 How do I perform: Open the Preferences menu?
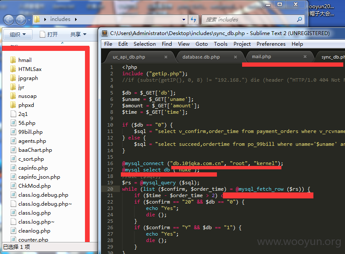click(x=271, y=44)
